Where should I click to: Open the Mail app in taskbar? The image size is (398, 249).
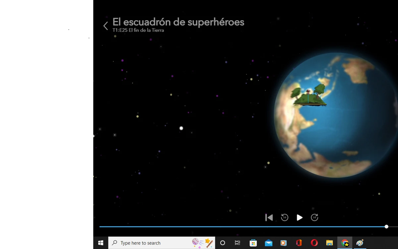tap(268, 243)
